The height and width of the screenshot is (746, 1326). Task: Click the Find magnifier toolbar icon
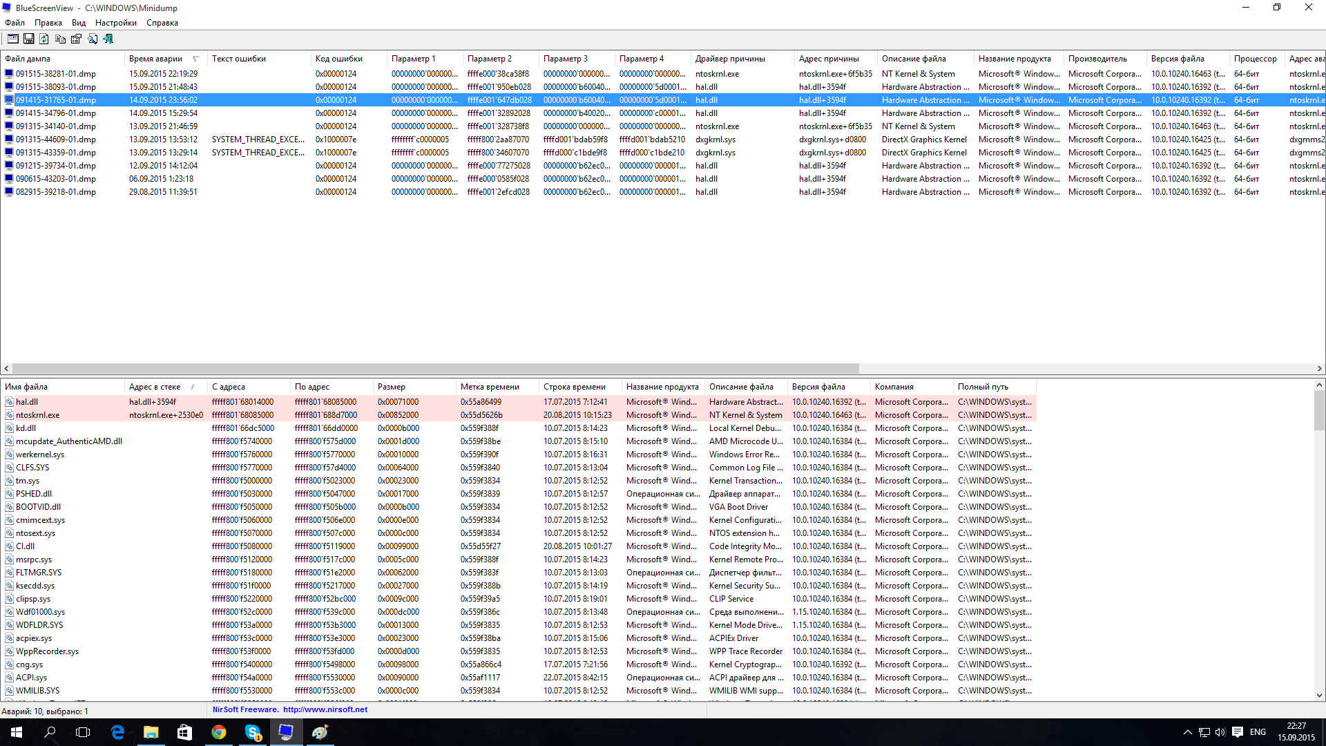click(93, 39)
